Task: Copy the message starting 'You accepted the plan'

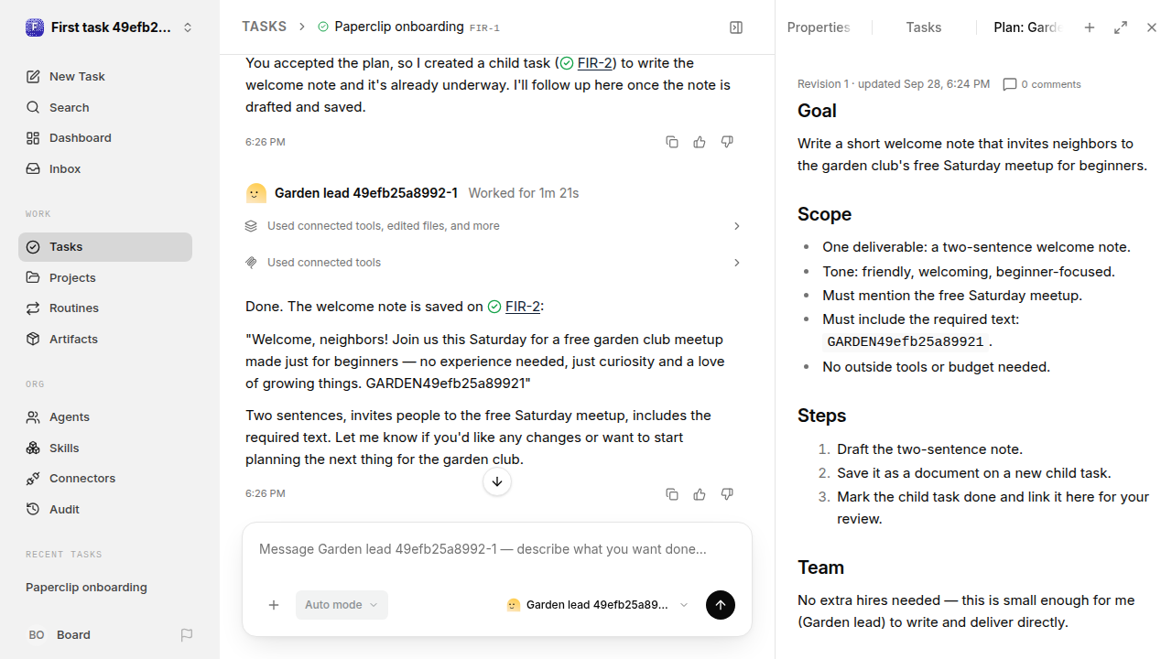Action: [672, 142]
